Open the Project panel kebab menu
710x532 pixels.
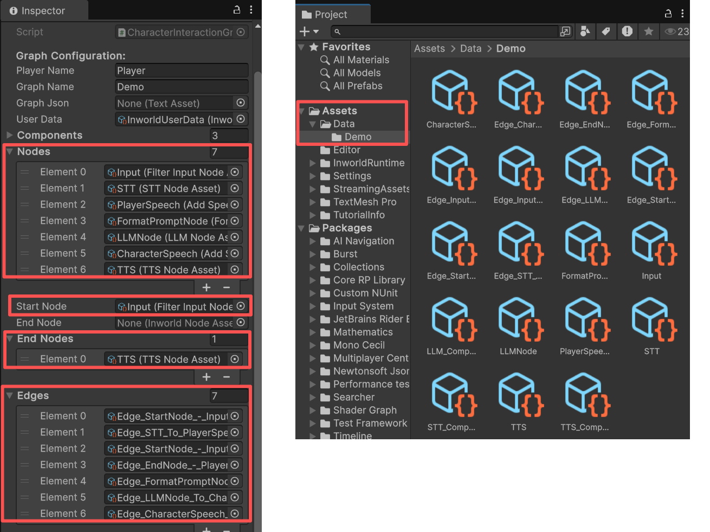[x=682, y=14]
